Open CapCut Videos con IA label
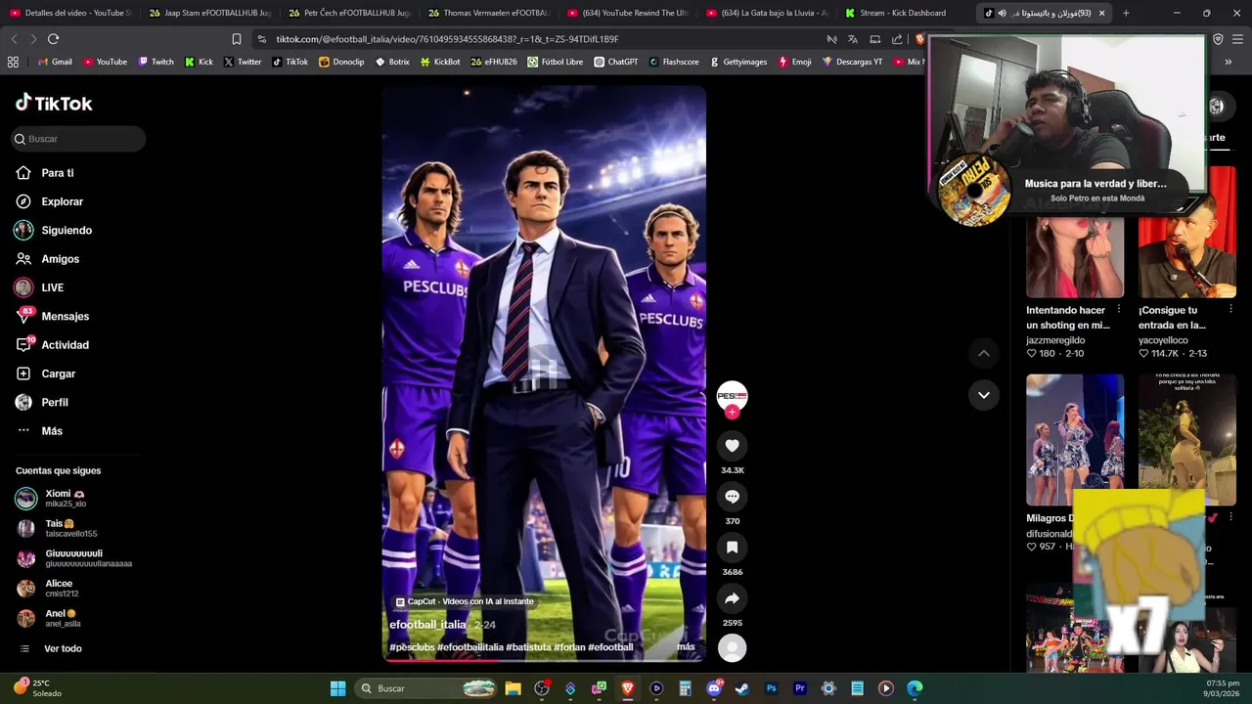Image resolution: width=1252 pixels, height=704 pixels. click(465, 601)
